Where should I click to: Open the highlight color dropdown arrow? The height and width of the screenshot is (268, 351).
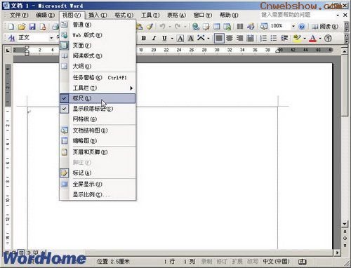click(x=305, y=39)
